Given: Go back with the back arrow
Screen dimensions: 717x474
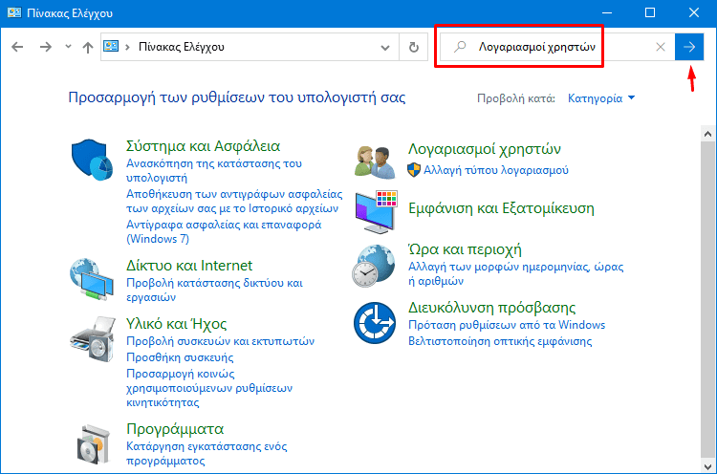Looking at the screenshot, I should pyautogui.click(x=17, y=47).
